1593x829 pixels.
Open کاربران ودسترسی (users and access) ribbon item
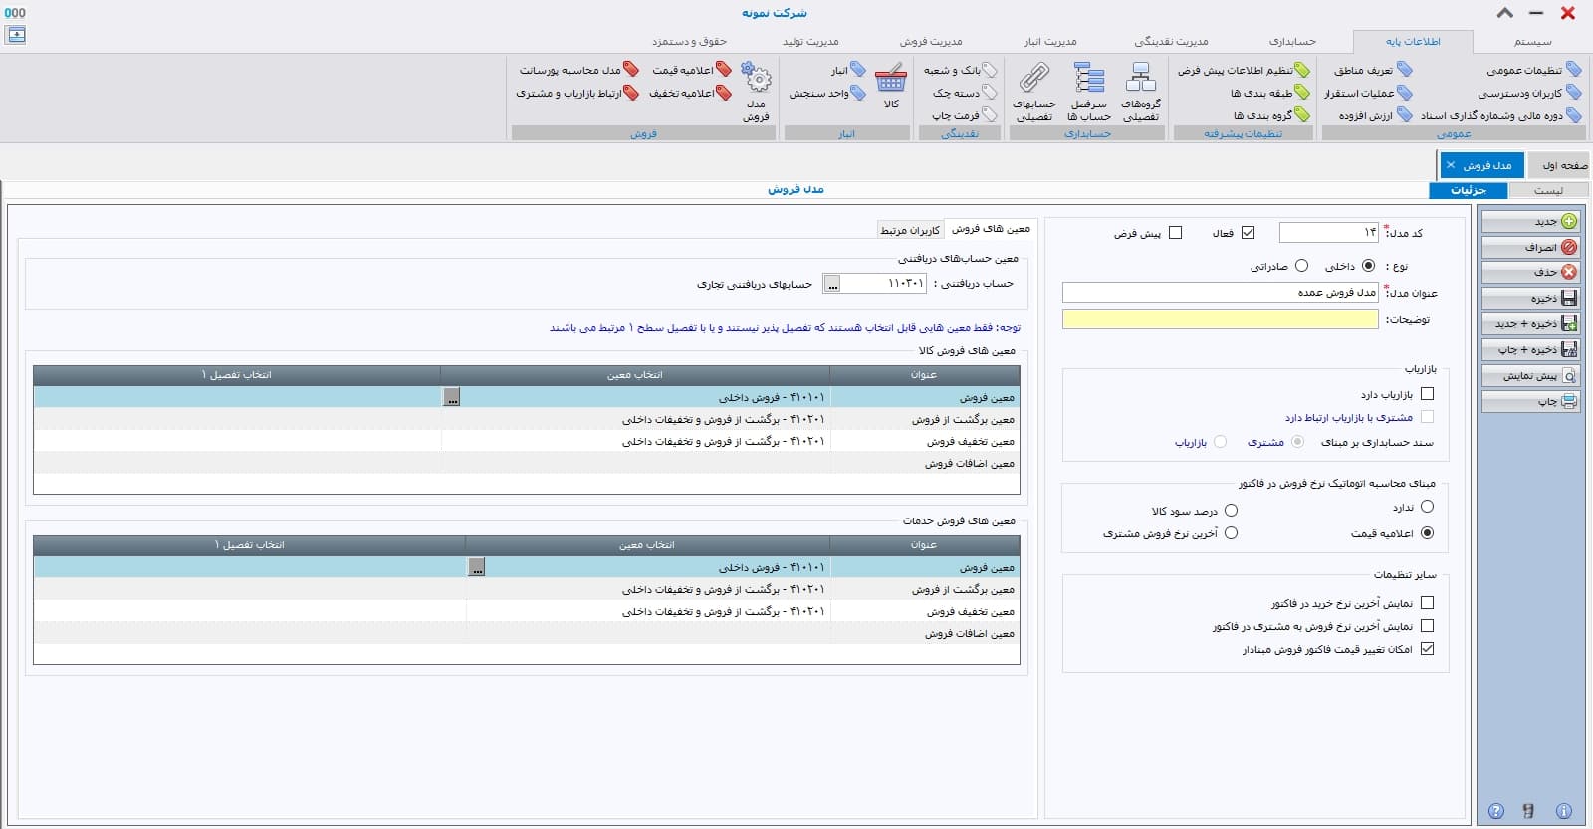pos(1529,93)
